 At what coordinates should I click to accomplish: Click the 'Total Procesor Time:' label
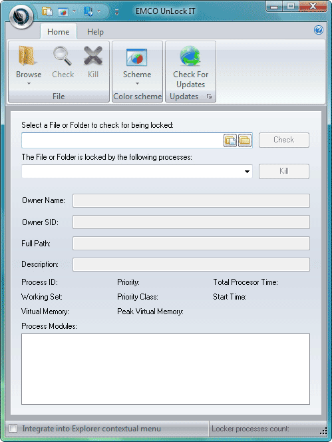246,282
